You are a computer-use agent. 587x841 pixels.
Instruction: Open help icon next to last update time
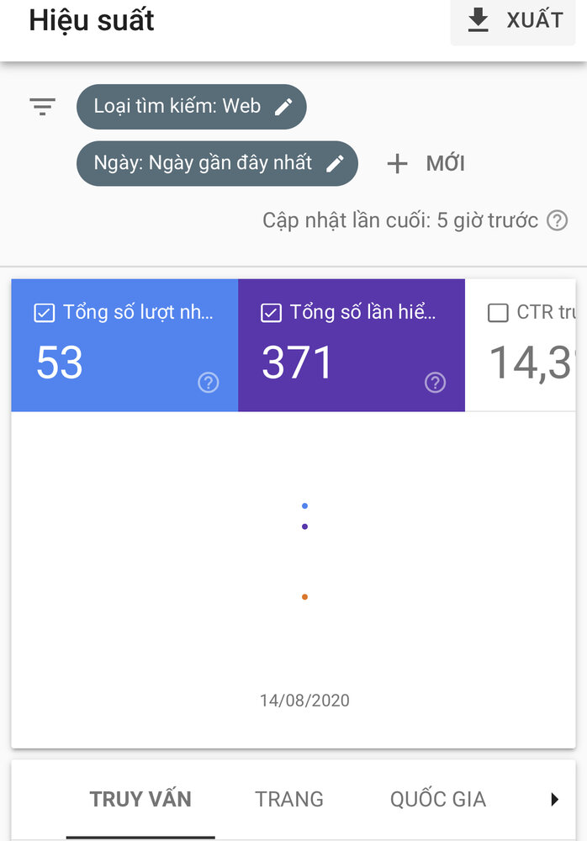557,220
